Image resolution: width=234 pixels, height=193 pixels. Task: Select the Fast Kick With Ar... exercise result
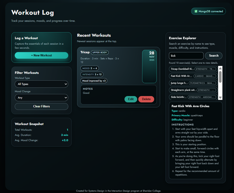coord(193,76)
